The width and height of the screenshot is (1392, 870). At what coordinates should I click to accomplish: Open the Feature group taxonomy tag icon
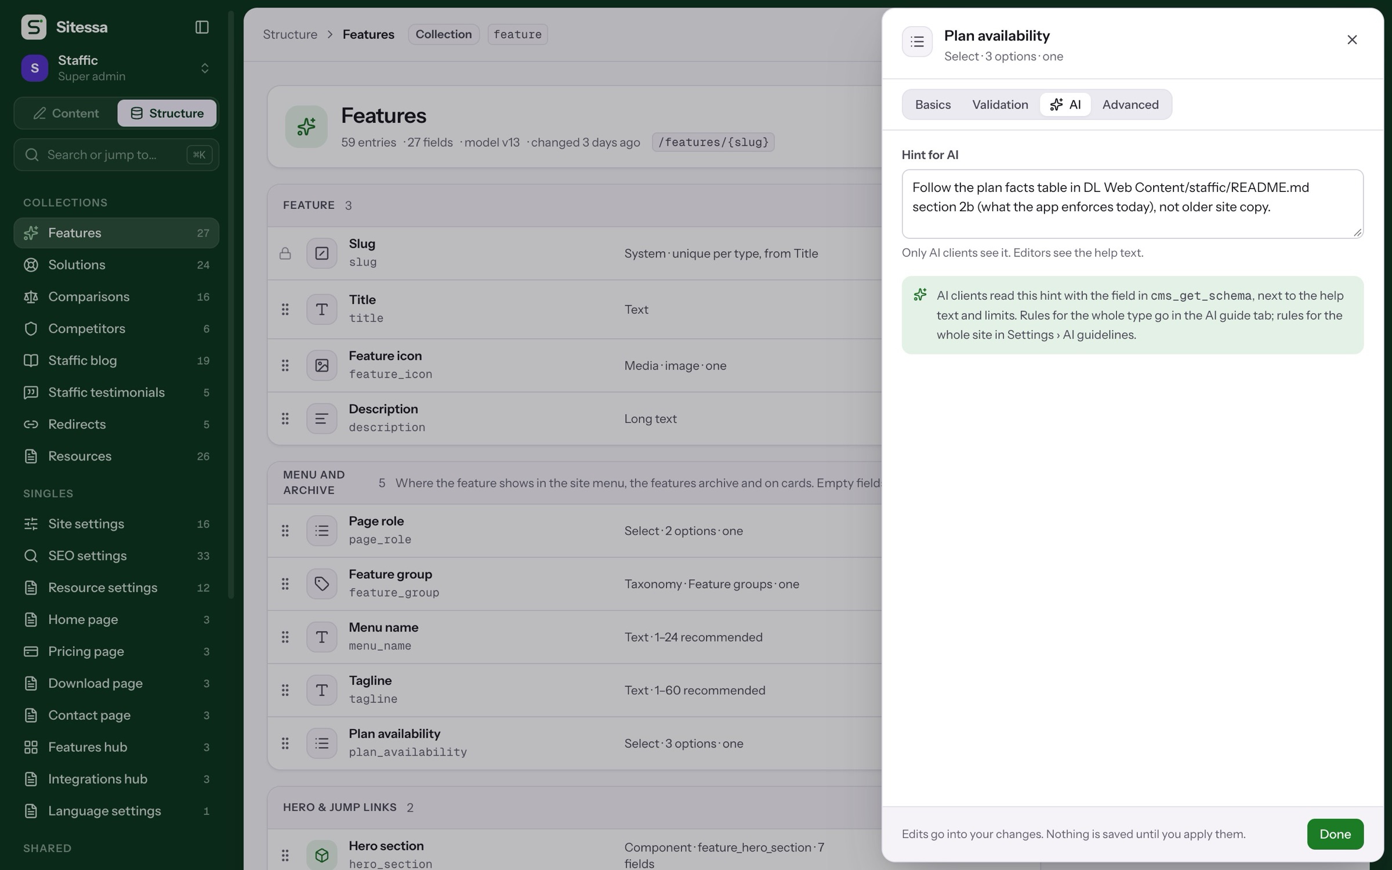click(x=321, y=583)
